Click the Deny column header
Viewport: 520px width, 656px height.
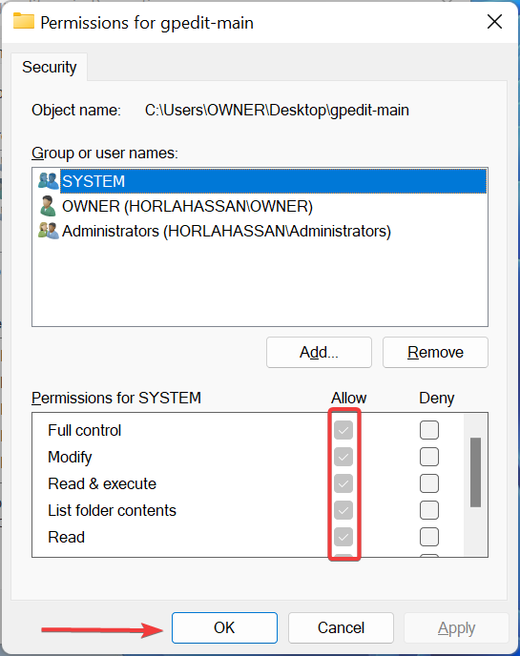coord(437,398)
